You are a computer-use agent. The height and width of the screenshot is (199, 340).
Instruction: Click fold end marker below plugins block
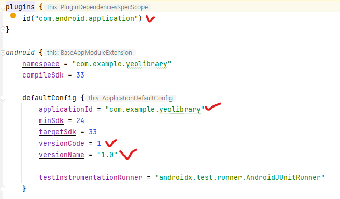tap(3, 29)
